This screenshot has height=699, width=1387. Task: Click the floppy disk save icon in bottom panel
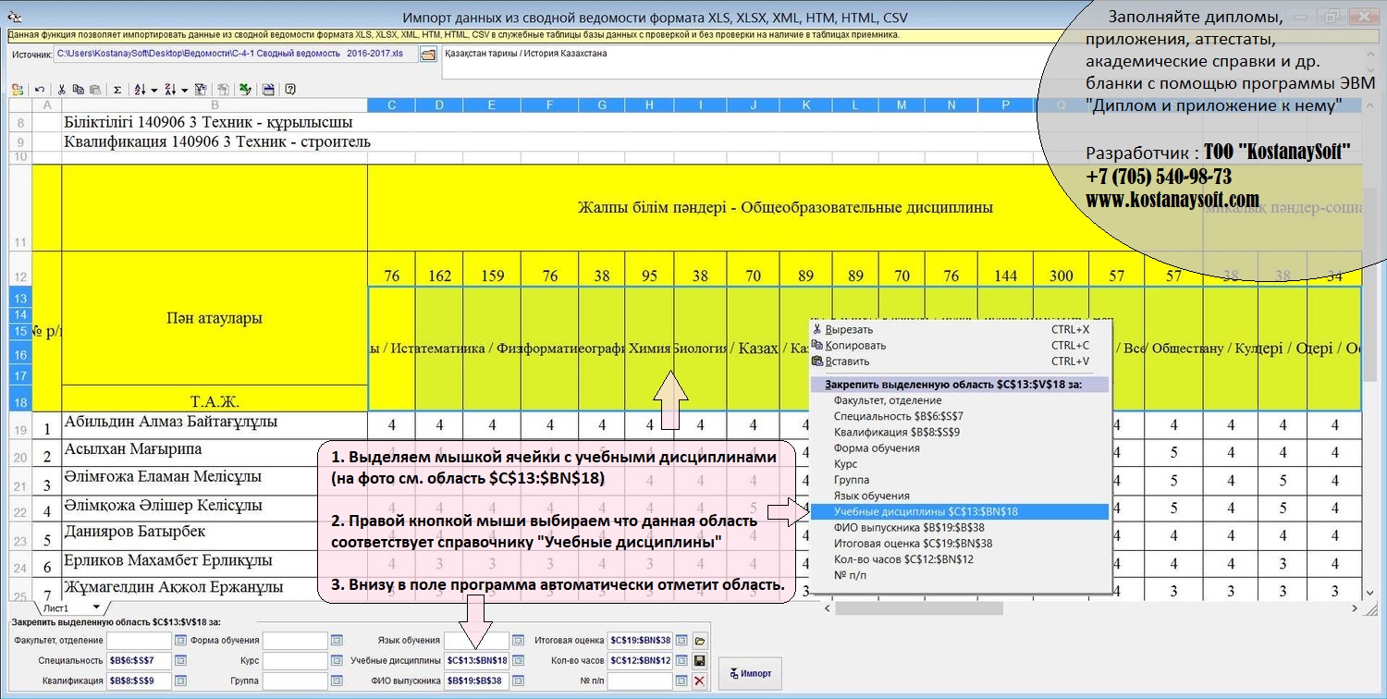[x=700, y=661]
